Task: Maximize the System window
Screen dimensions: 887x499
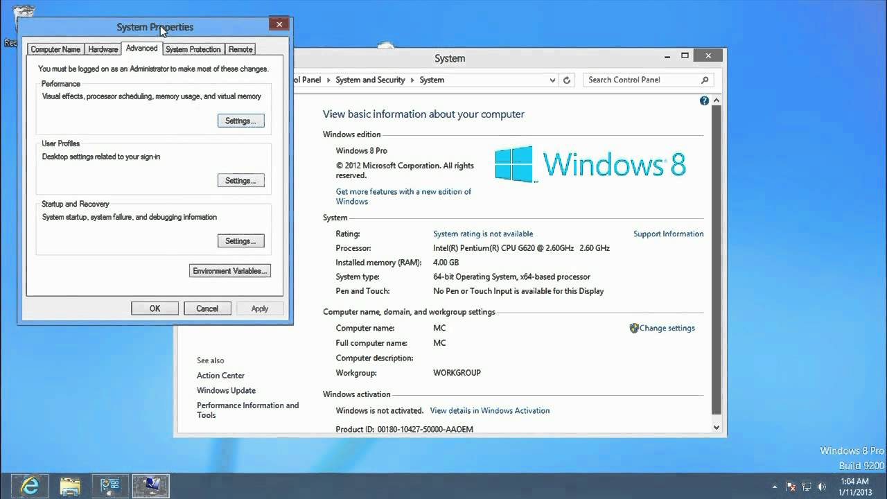Action: pos(685,55)
